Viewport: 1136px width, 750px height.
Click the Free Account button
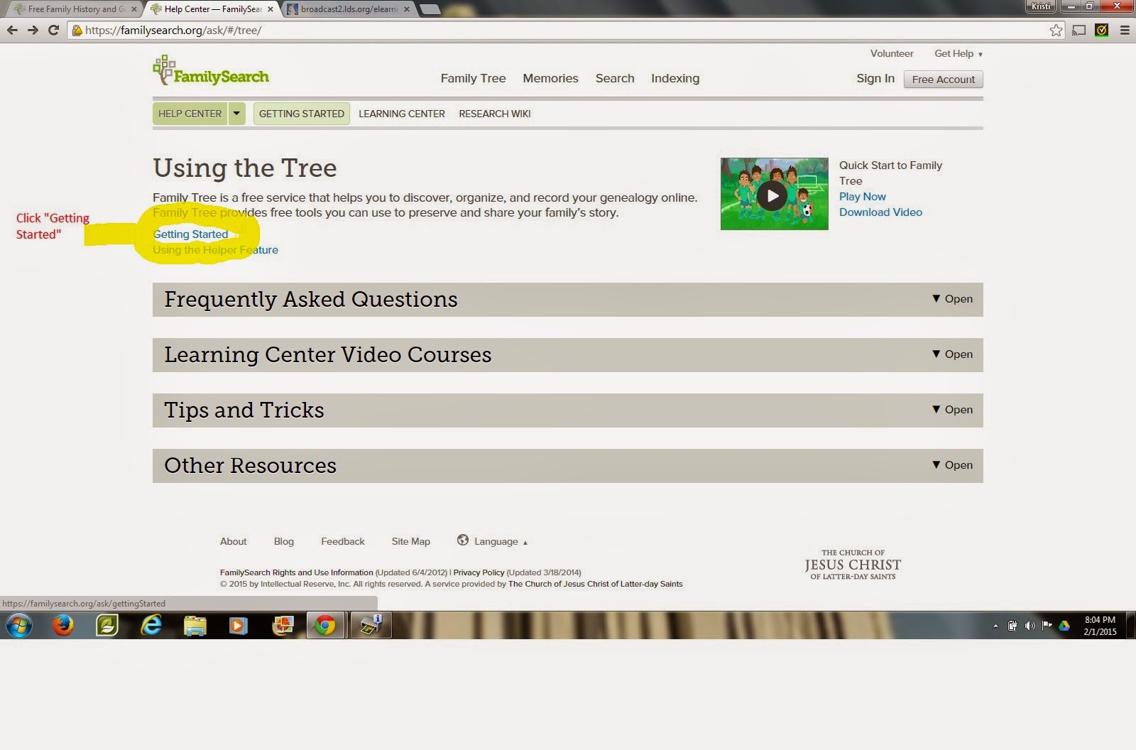click(x=944, y=80)
